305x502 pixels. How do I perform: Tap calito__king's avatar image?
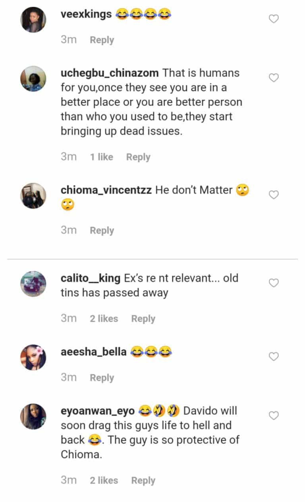click(33, 284)
